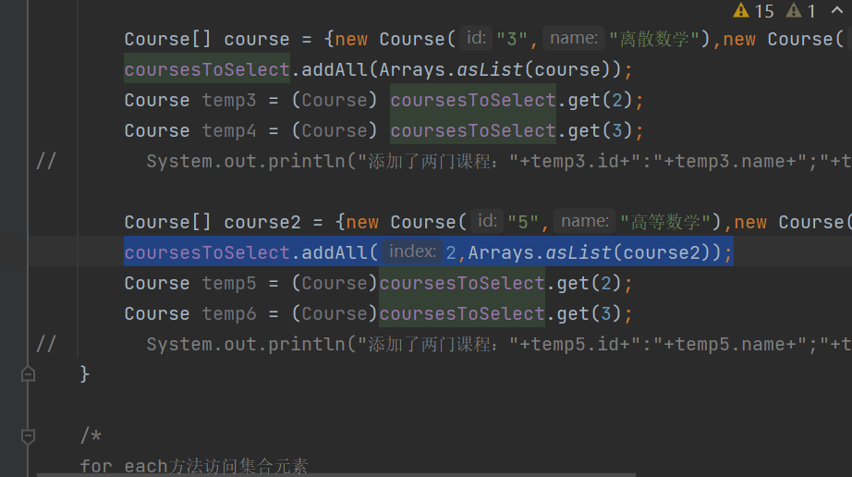Collapse the fold marker beside the closing brace
This screenshot has height=477, width=852.
click(x=28, y=374)
